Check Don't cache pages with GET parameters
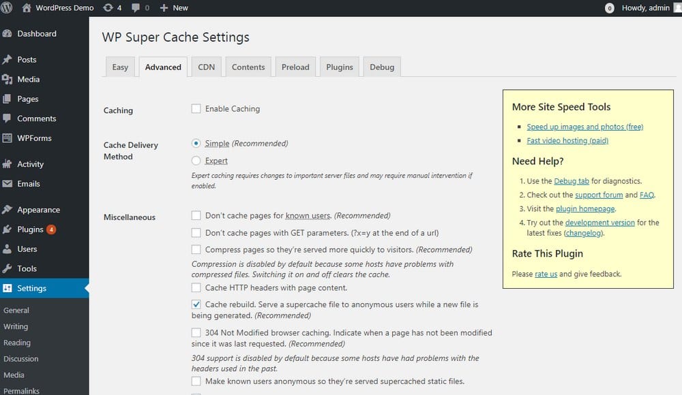Image resolution: width=682 pixels, height=395 pixels. click(196, 233)
